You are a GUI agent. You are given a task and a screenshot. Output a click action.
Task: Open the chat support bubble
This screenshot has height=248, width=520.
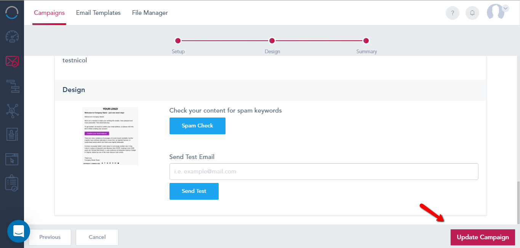(19, 231)
